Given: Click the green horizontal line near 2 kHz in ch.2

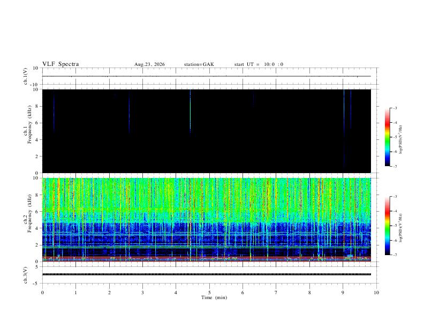Looking at the screenshot, I should (x=207, y=248).
